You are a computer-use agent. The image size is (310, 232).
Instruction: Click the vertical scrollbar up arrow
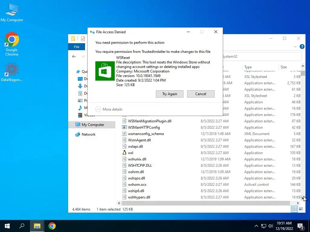pyautogui.click(x=303, y=66)
